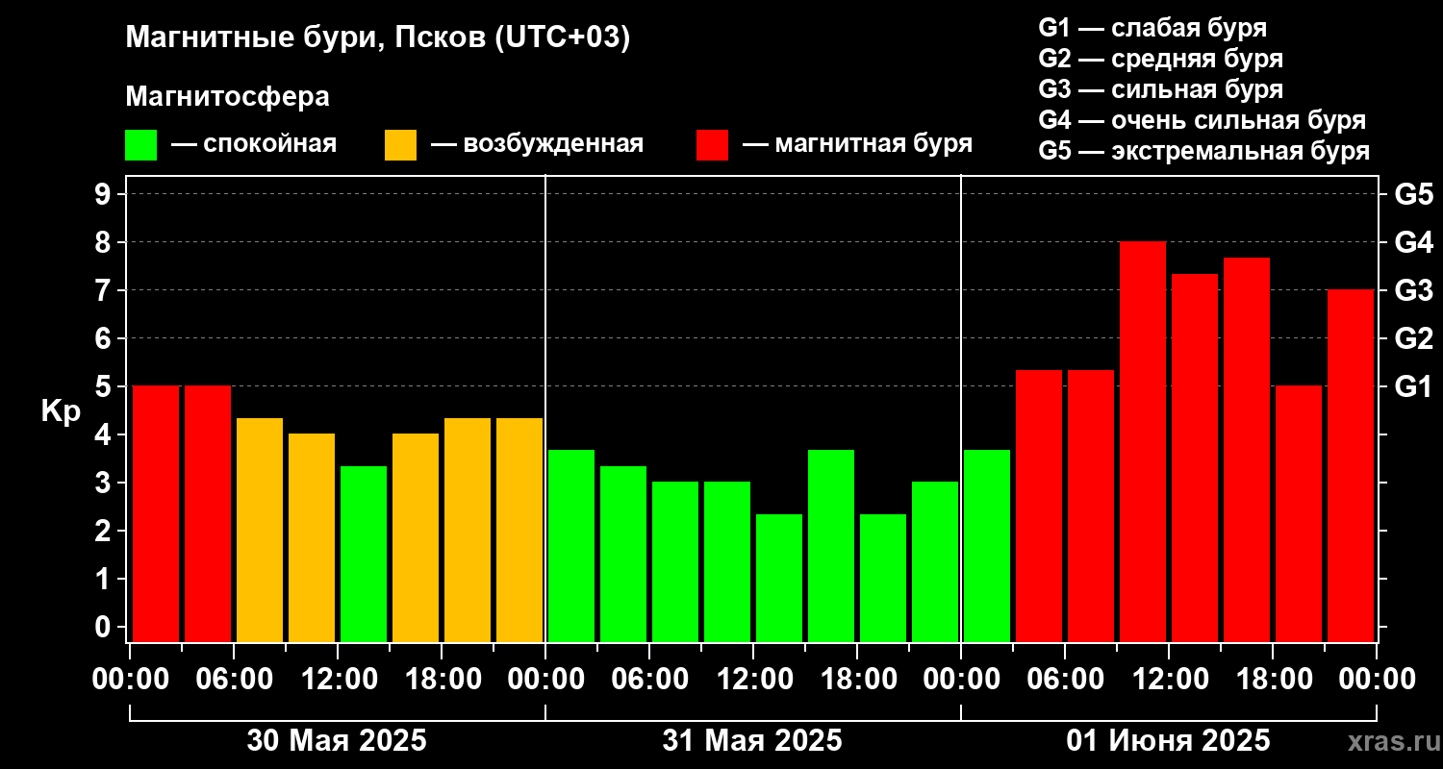
Task: Click the '18:00' time label for 31 Мая
Action: 857,679
